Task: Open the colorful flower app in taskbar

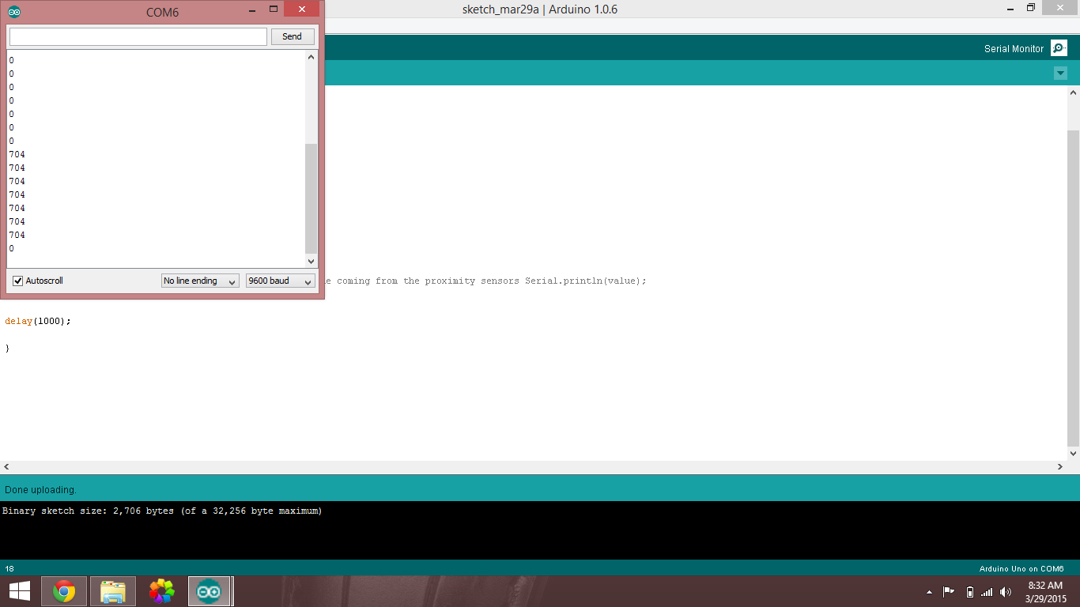Action: (161, 591)
